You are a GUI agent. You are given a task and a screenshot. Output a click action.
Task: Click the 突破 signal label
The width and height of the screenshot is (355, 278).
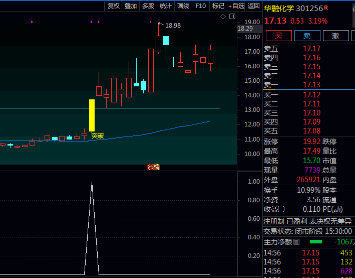pos(98,136)
